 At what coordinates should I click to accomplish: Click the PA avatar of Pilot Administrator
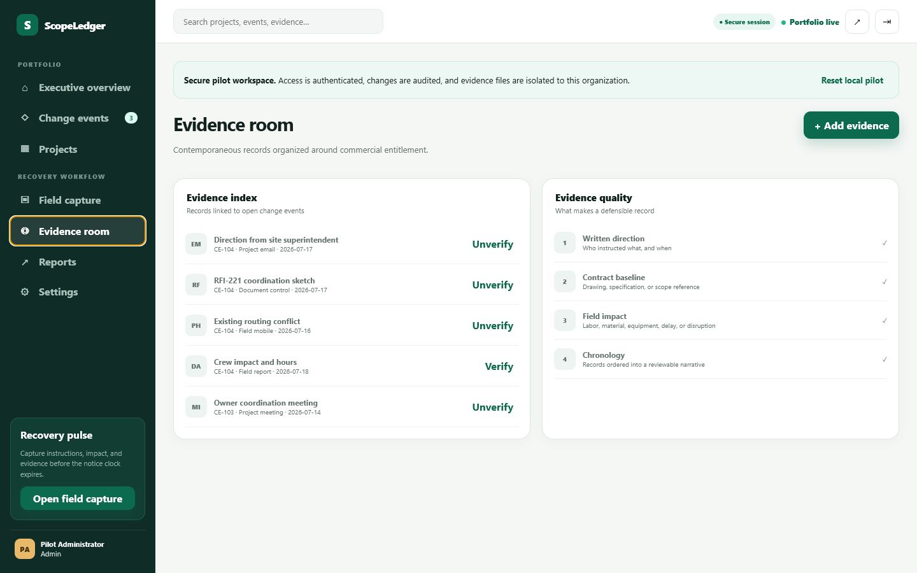(25, 549)
